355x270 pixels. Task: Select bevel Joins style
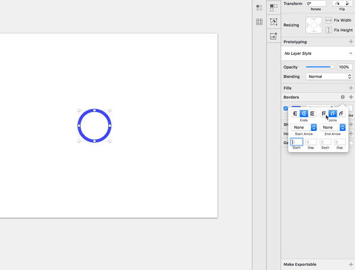(341, 113)
